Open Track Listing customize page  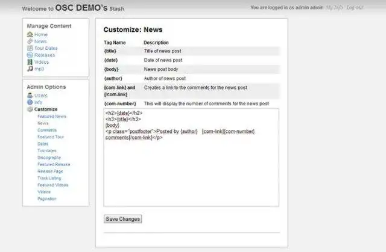(x=49, y=178)
